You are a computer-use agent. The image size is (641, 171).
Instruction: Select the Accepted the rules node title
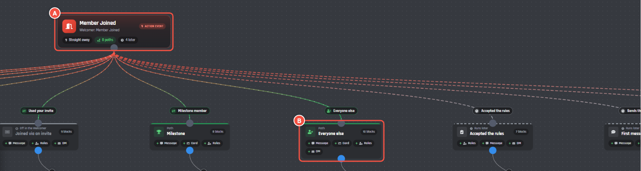tap(487, 134)
